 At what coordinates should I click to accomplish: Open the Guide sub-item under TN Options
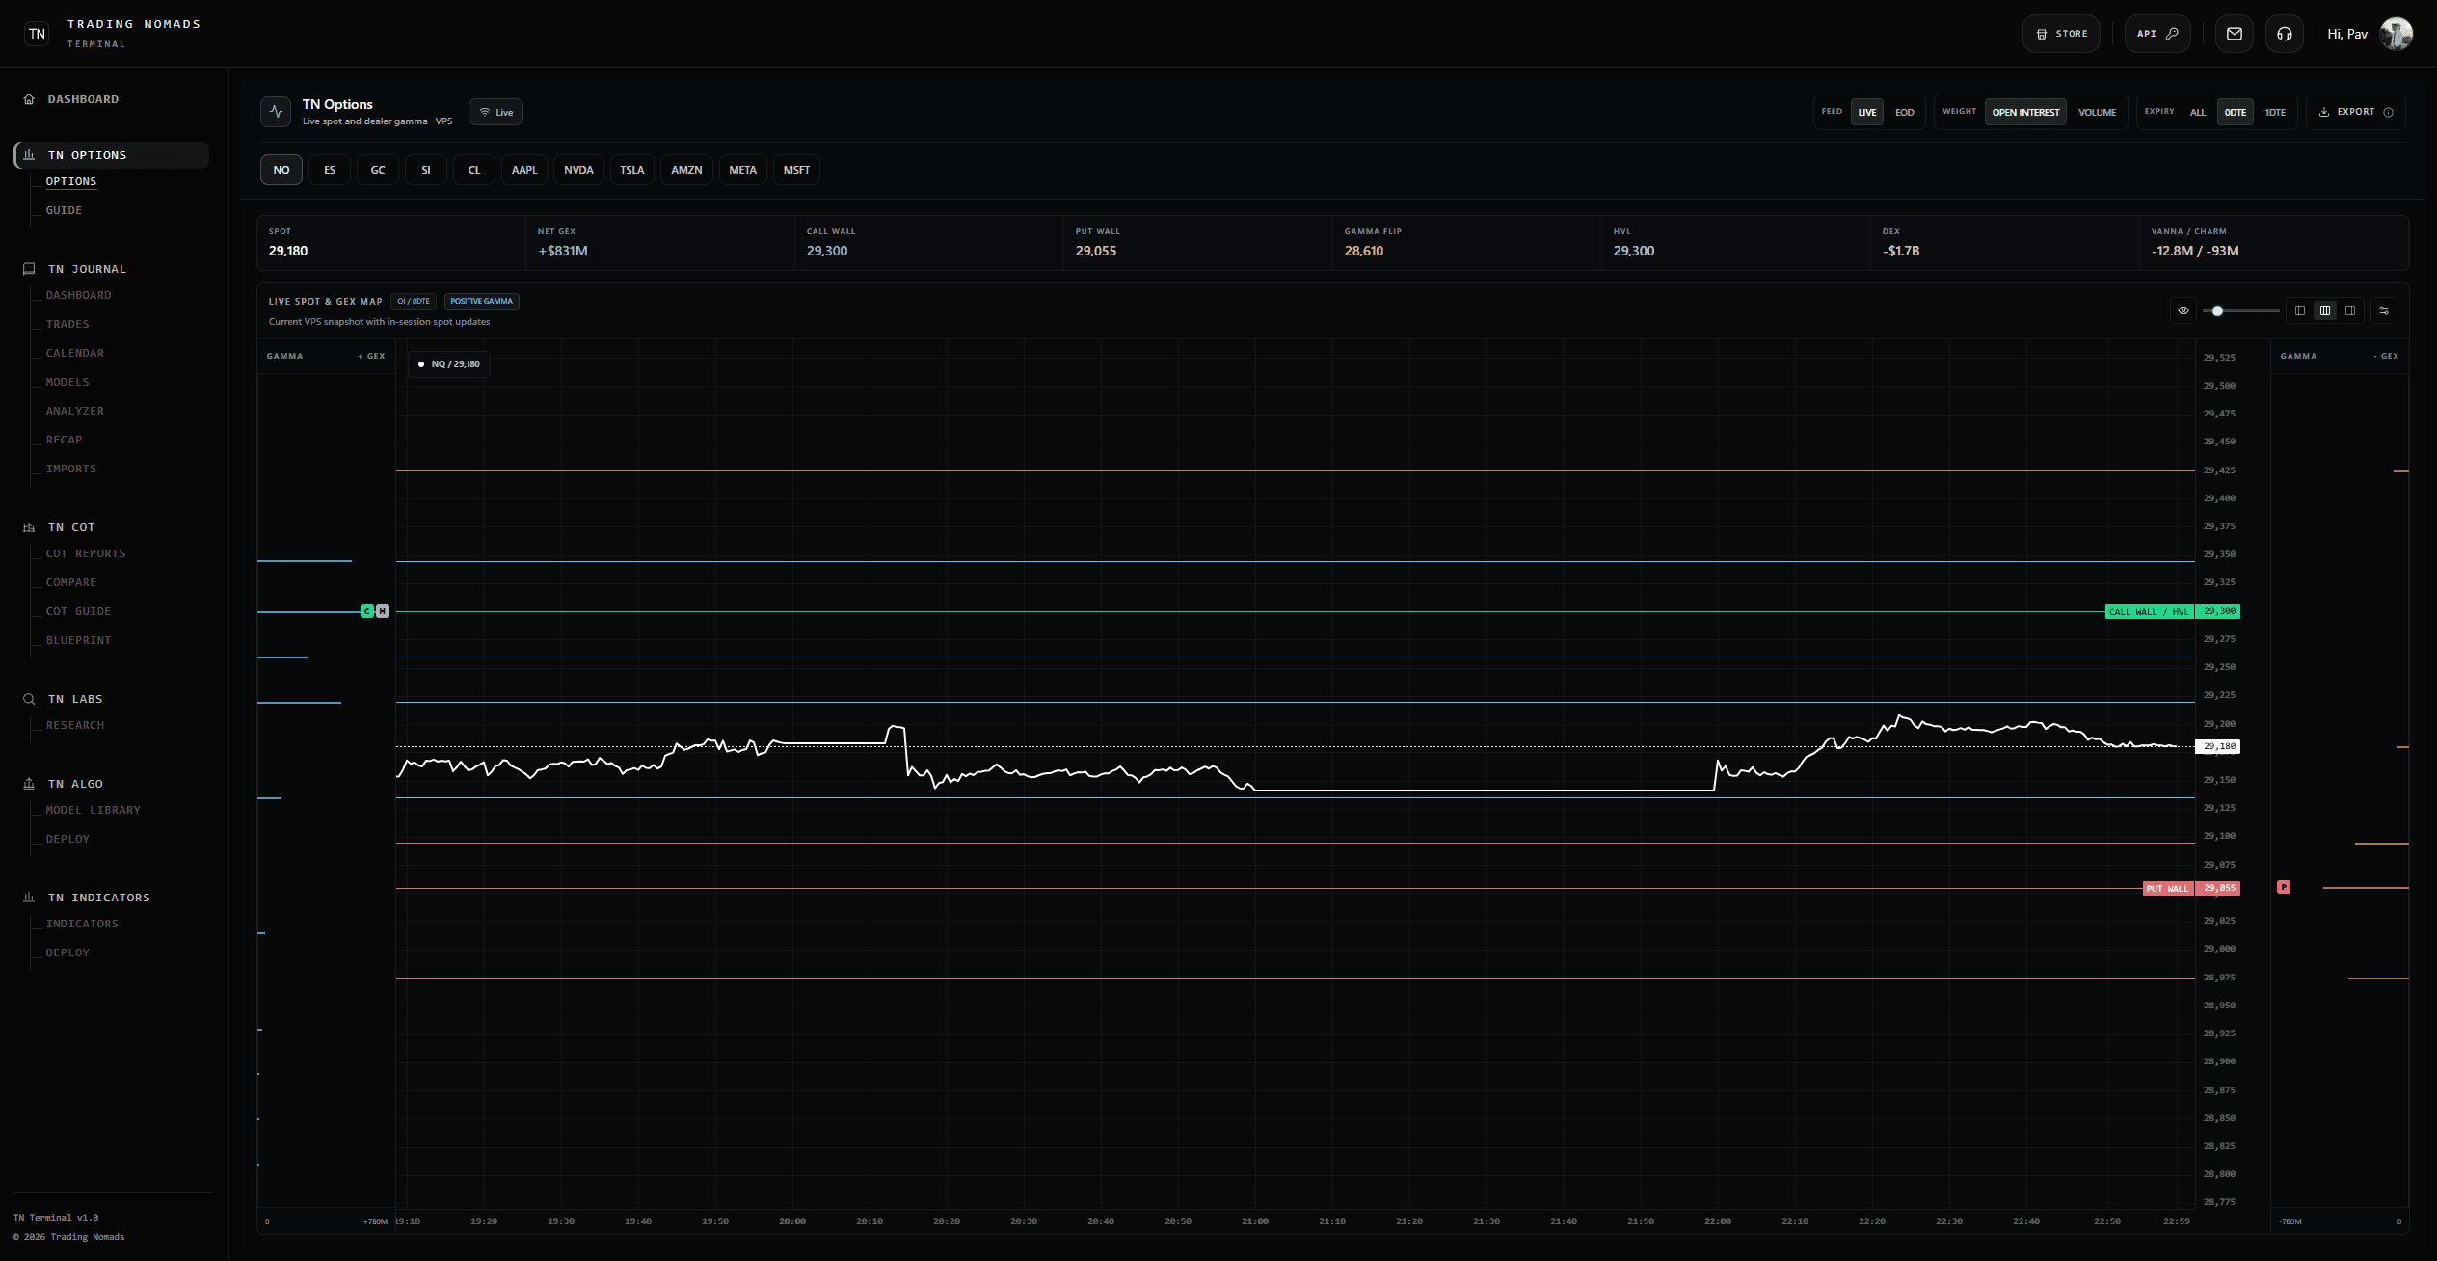[64, 210]
